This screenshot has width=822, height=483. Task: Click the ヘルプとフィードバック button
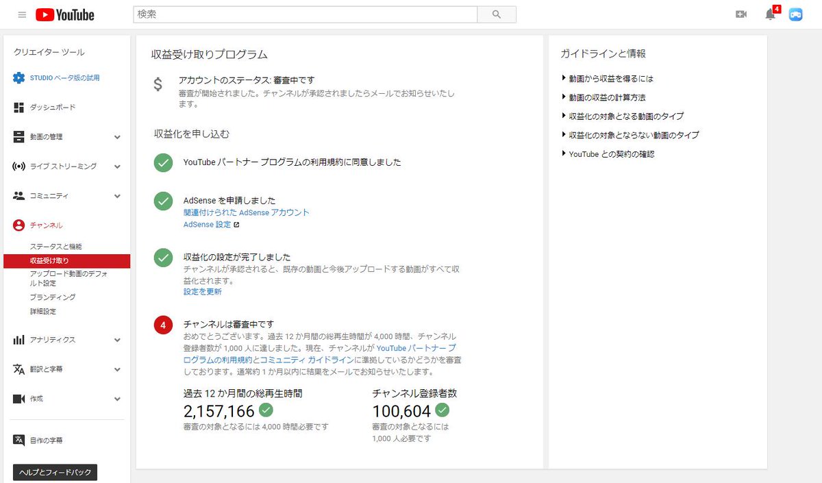point(55,472)
